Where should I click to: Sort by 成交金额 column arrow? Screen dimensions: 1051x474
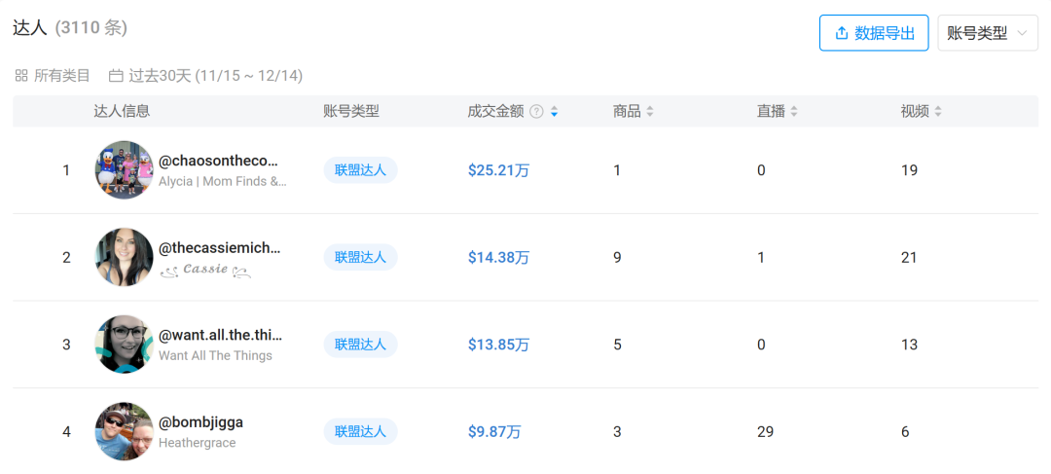(554, 112)
